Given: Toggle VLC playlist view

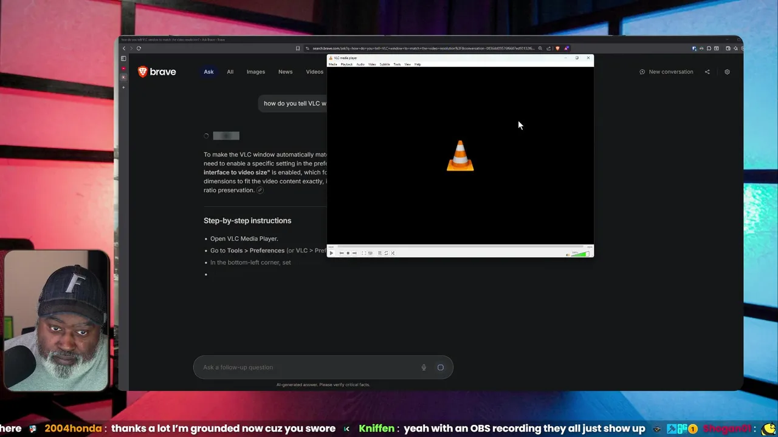Looking at the screenshot, I should click(380, 253).
